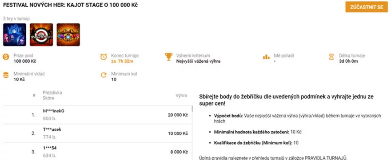Select first place row M***inekG
This screenshot has height=160, width=391.
[x=97, y=115]
